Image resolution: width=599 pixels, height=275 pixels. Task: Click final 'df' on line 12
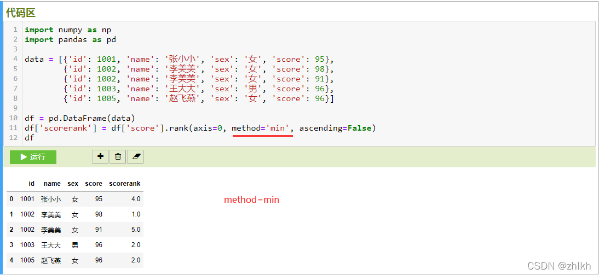30,138
